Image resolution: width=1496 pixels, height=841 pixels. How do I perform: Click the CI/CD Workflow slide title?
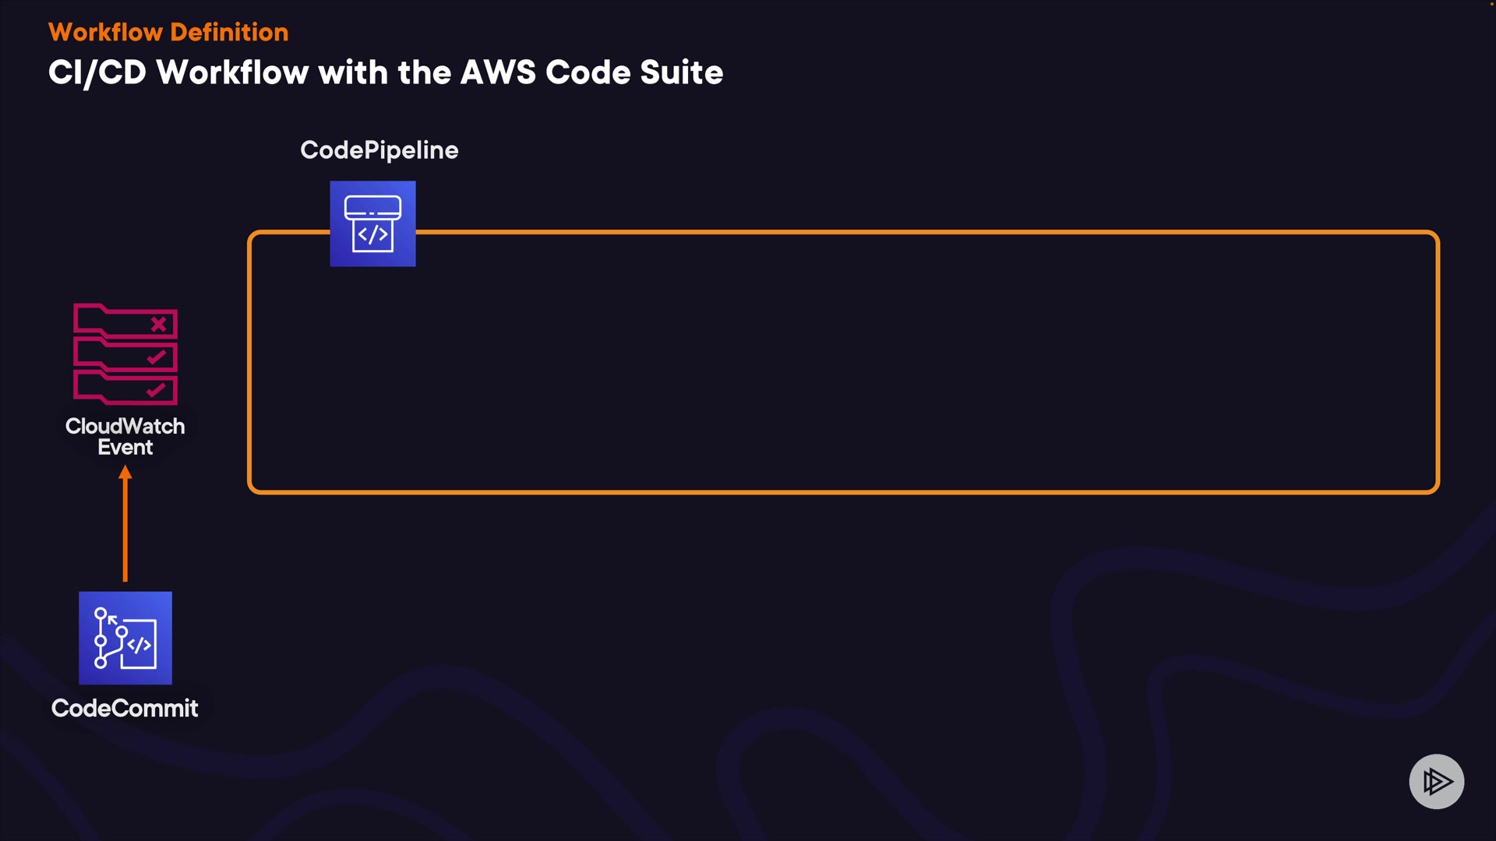coord(386,72)
